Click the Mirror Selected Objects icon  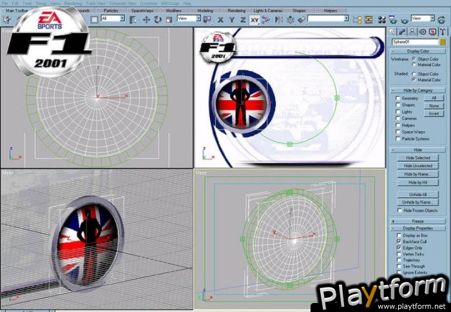[x=279, y=19]
